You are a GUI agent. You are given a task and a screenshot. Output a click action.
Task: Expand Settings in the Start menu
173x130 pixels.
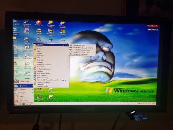pyautogui.click(x=23, y=89)
